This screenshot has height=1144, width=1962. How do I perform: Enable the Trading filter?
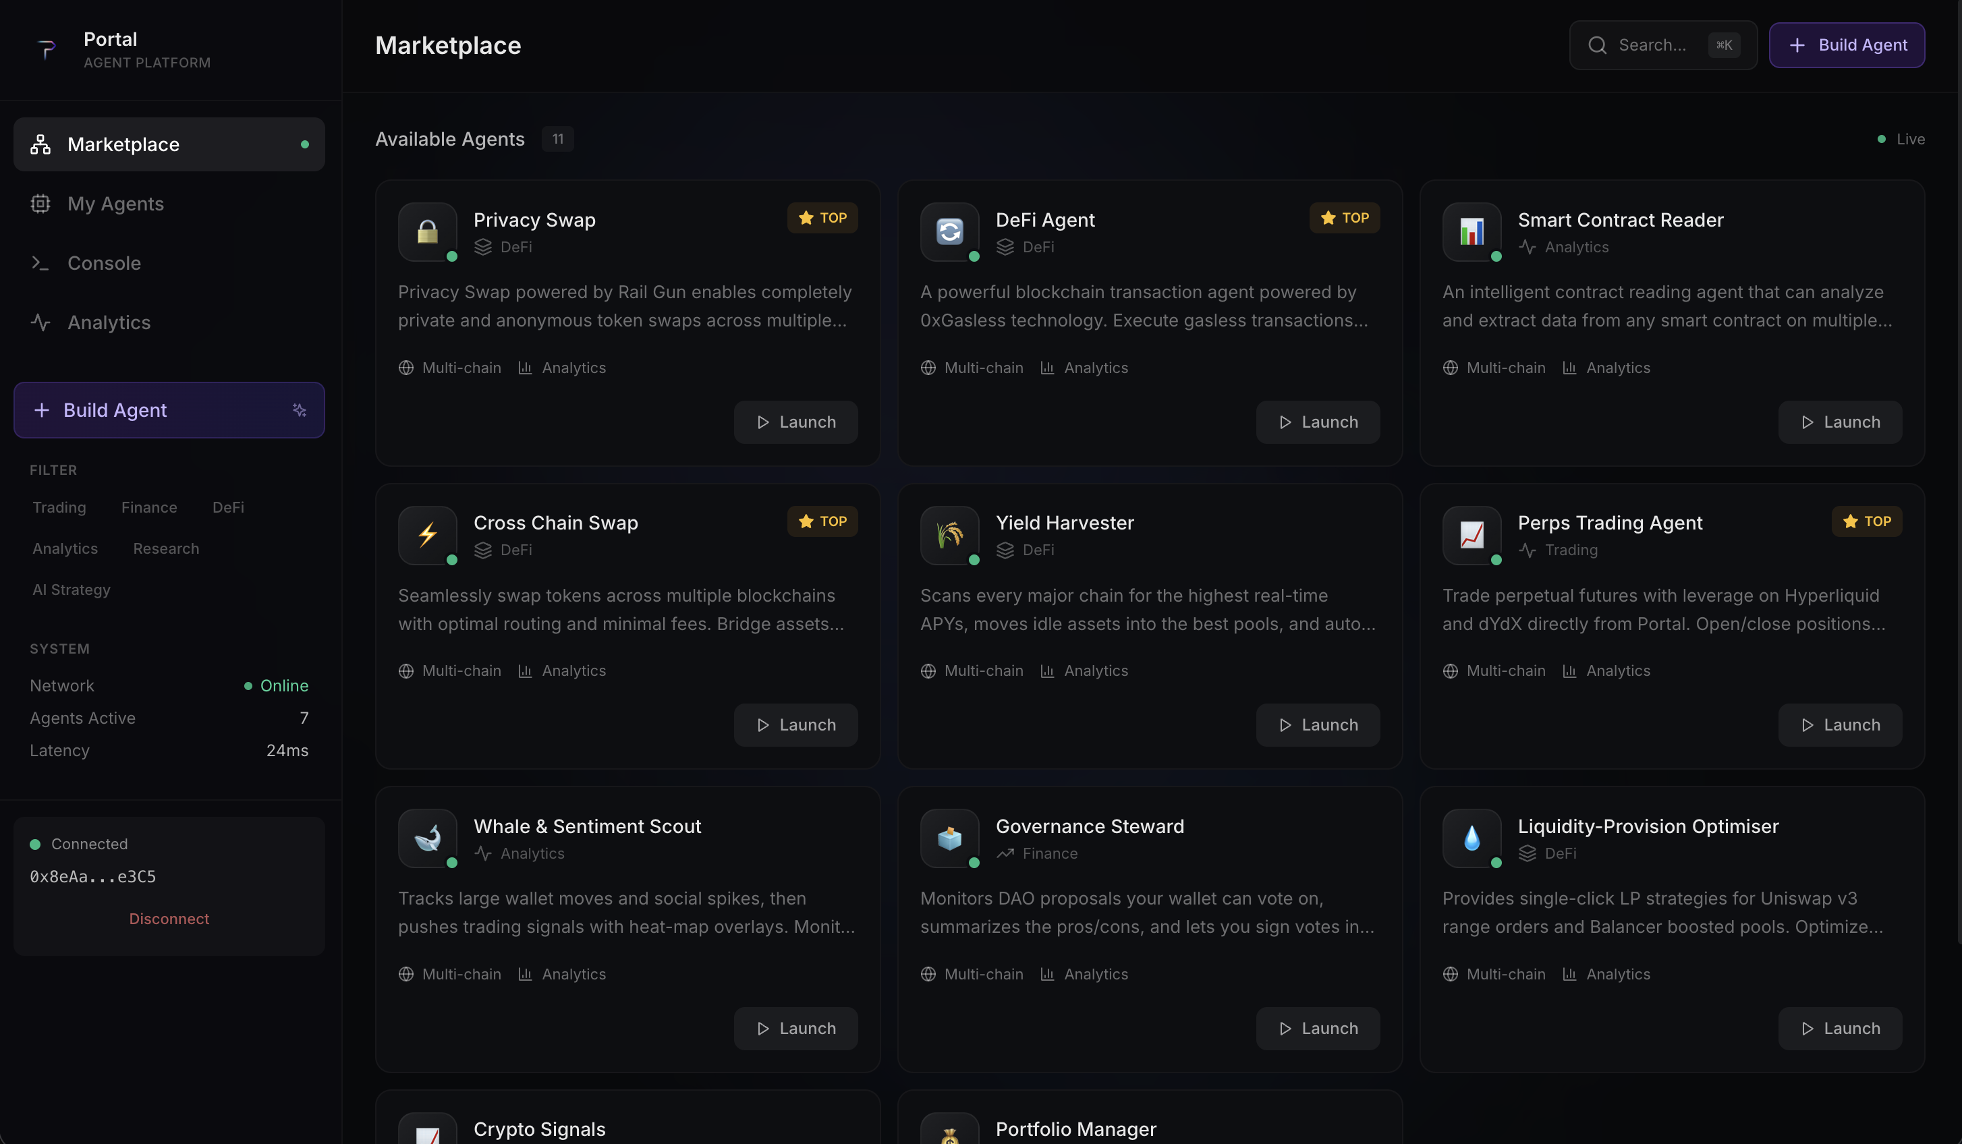59,507
